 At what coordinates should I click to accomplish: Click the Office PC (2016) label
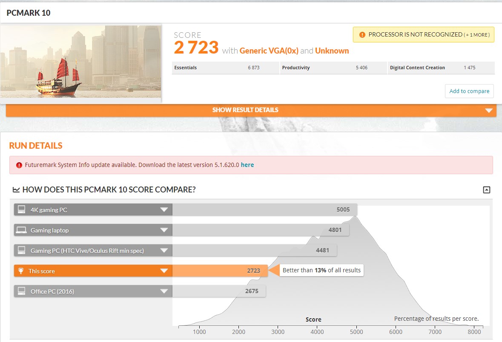coord(52,291)
